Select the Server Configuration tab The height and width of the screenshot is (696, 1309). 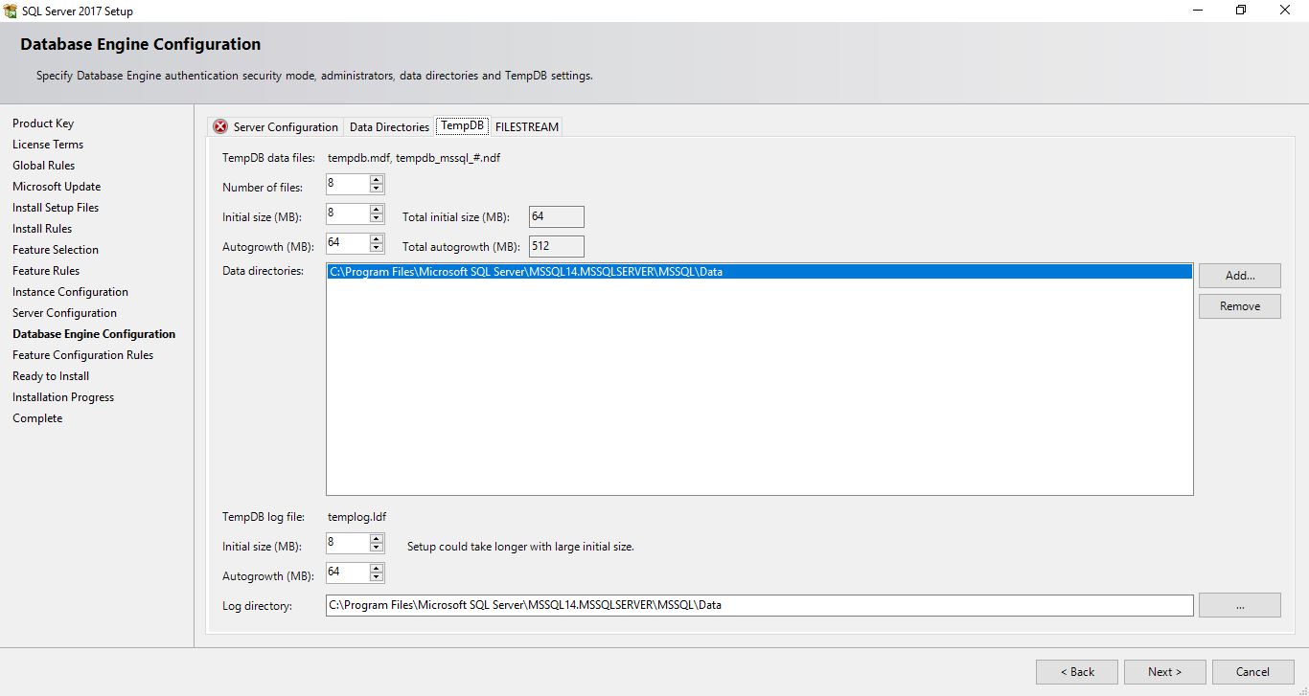[286, 125]
